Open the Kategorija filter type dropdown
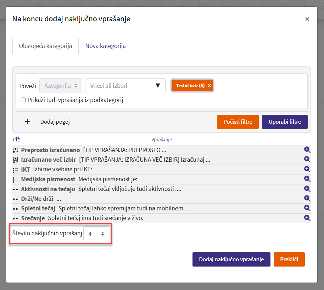This screenshot has height=290, width=324. click(x=61, y=86)
